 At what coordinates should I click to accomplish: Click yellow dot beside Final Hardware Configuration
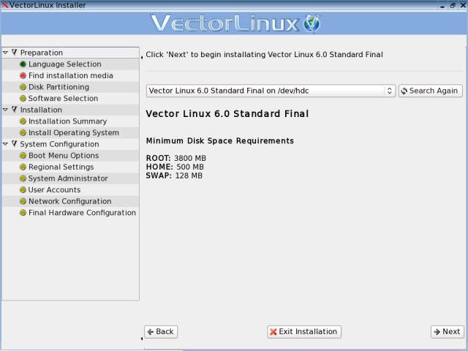click(x=23, y=213)
